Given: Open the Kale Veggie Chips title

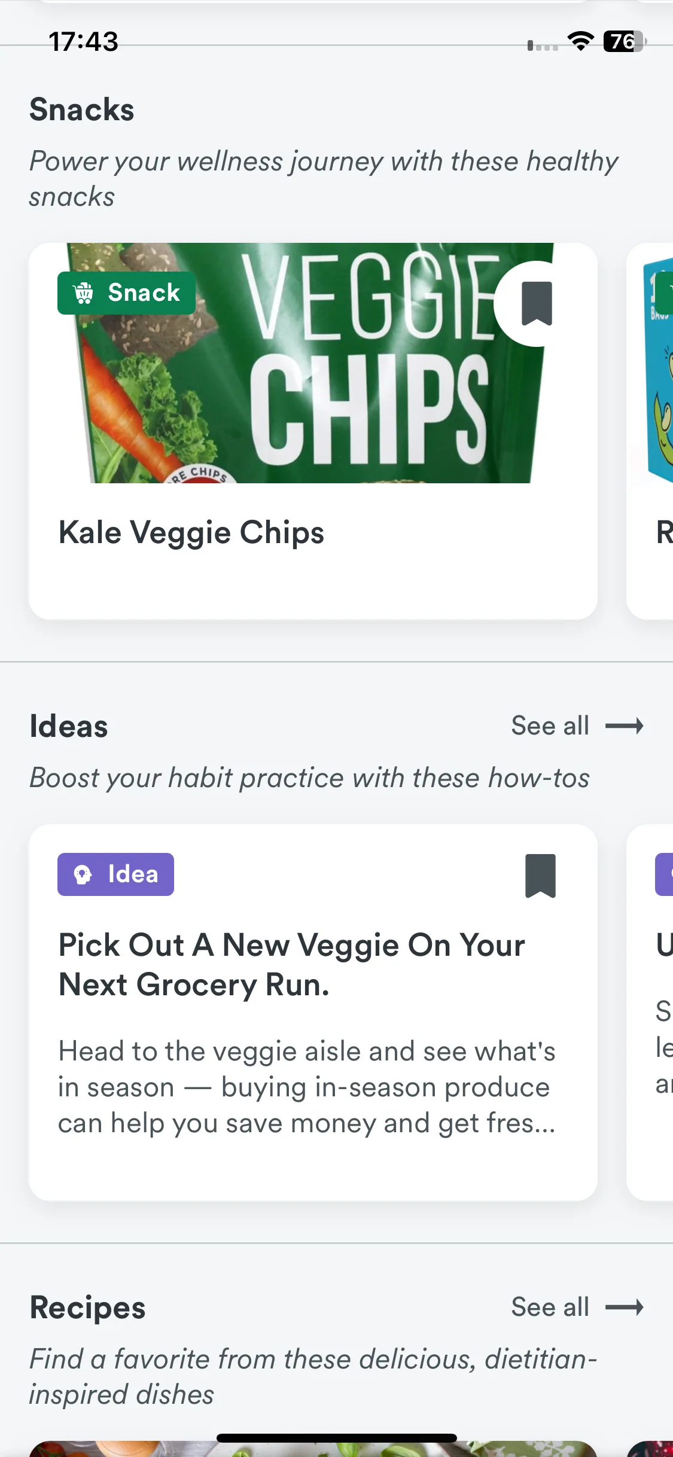Looking at the screenshot, I should point(191,532).
